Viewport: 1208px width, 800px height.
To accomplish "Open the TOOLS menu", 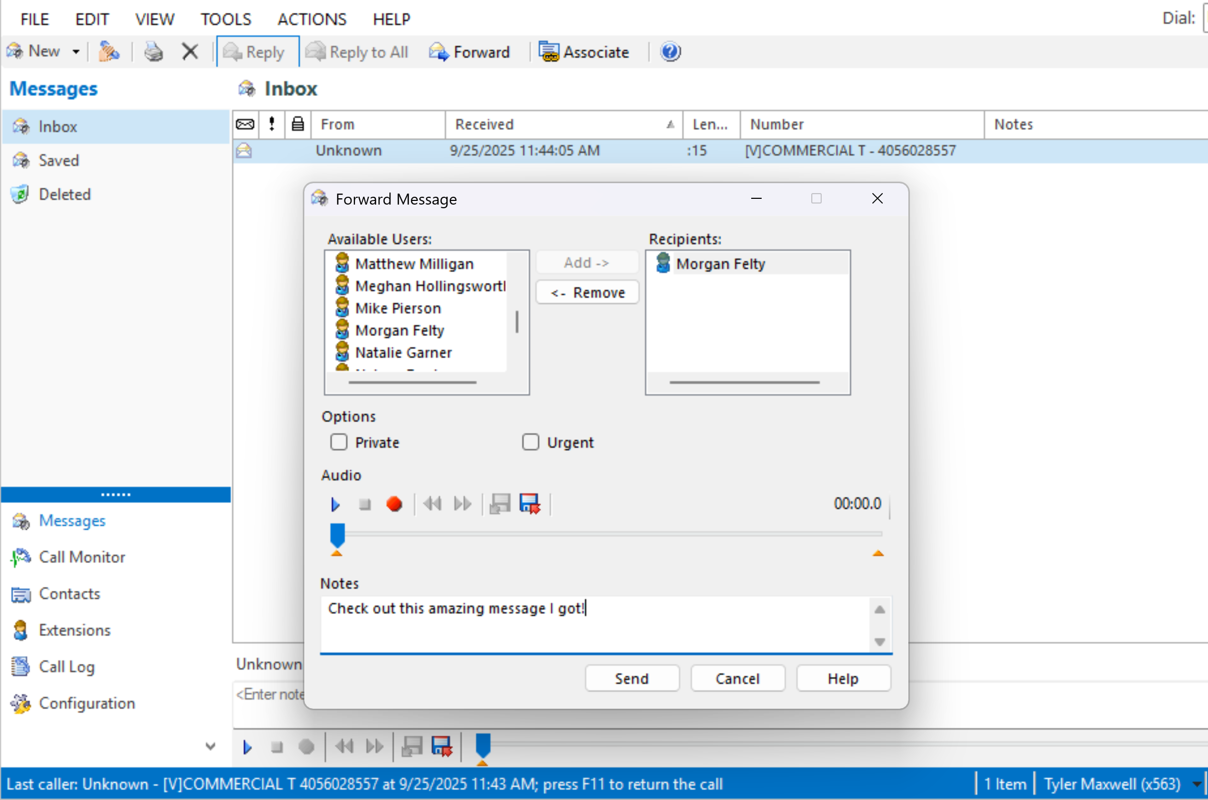I will click(226, 19).
